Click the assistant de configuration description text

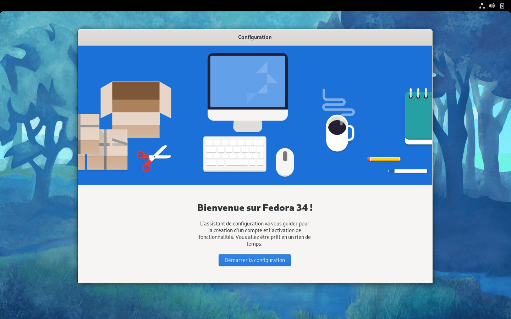(255, 234)
